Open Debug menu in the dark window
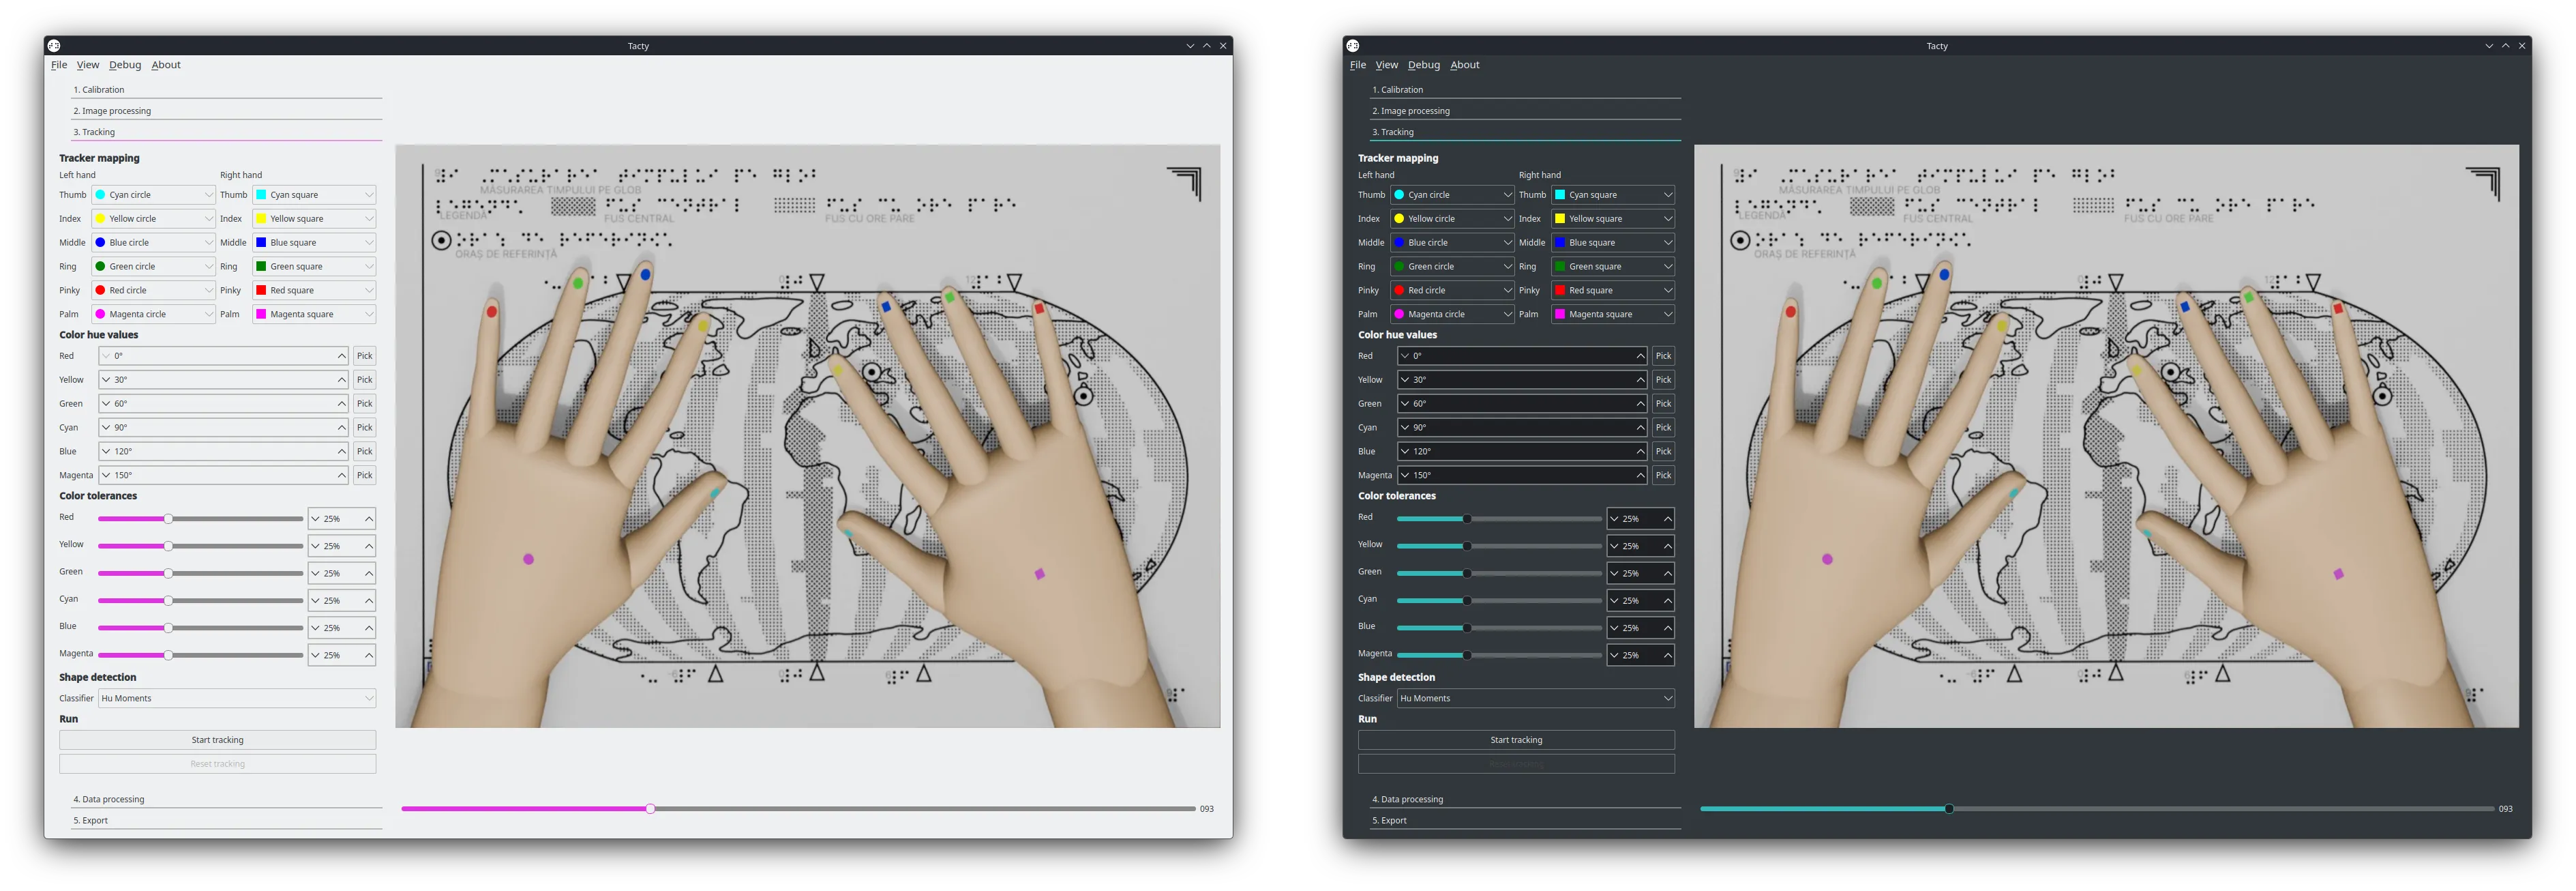Screen dimensions: 2576x891 pos(1424,65)
